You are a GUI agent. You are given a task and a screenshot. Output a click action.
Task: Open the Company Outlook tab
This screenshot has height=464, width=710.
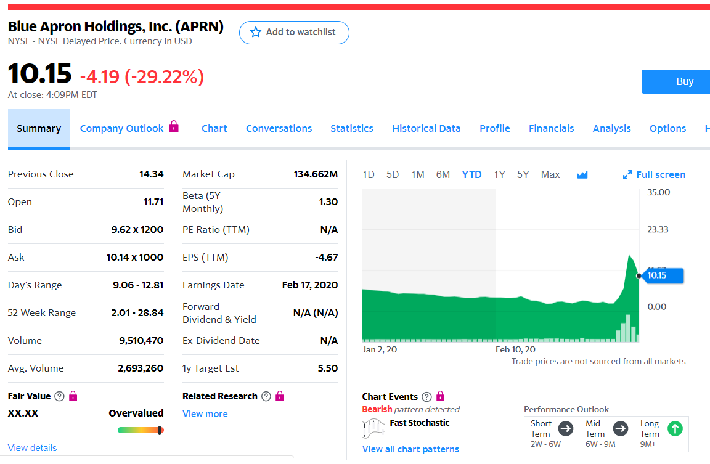(x=122, y=129)
